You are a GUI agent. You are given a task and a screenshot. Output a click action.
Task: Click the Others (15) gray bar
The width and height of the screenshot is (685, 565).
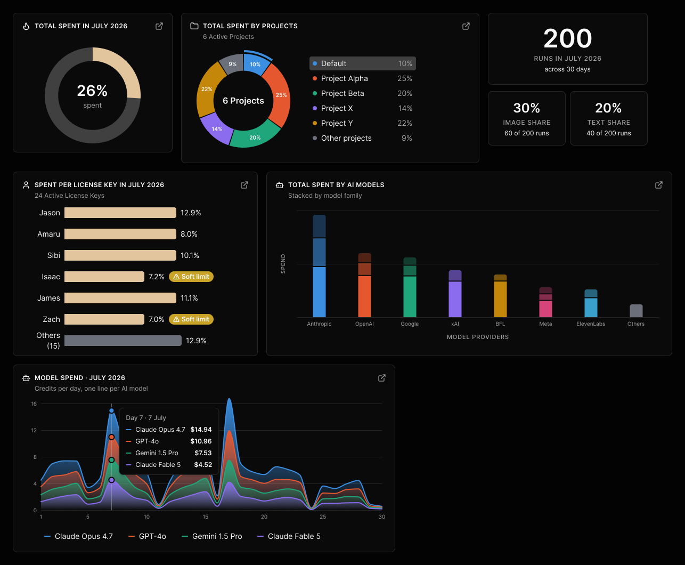pos(123,341)
